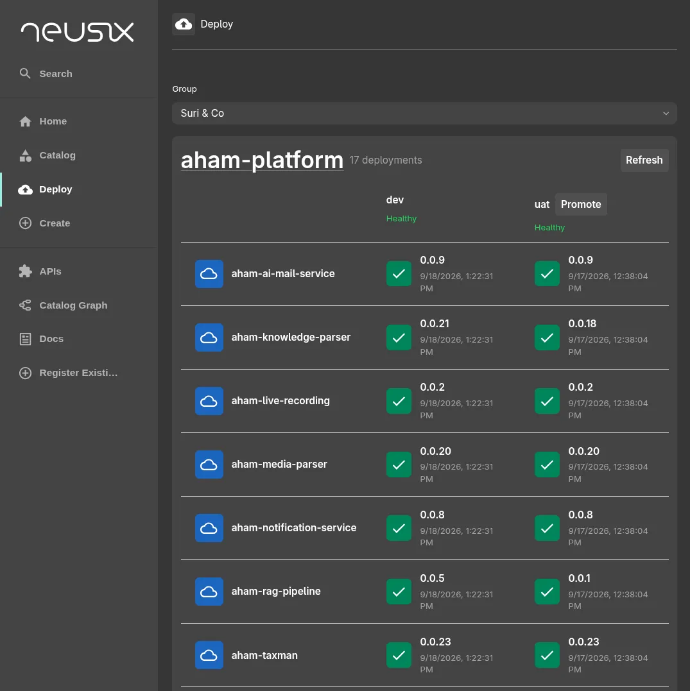The height and width of the screenshot is (691, 690).
Task: Select the aham-taxman name
Action: click(264, 655)
